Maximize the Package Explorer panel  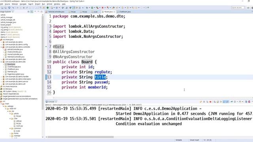click(42, 12)
